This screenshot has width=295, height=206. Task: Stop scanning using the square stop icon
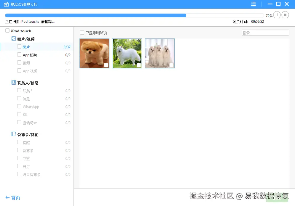coord(285,15)
